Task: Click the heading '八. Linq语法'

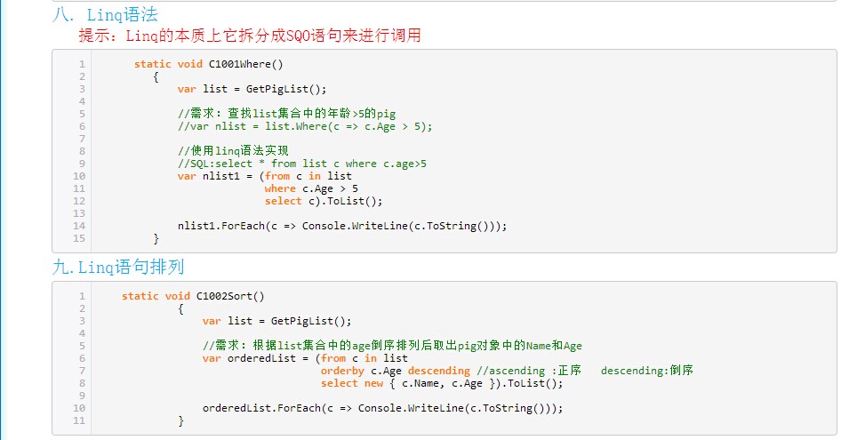Action: click(x=105, y=14)
